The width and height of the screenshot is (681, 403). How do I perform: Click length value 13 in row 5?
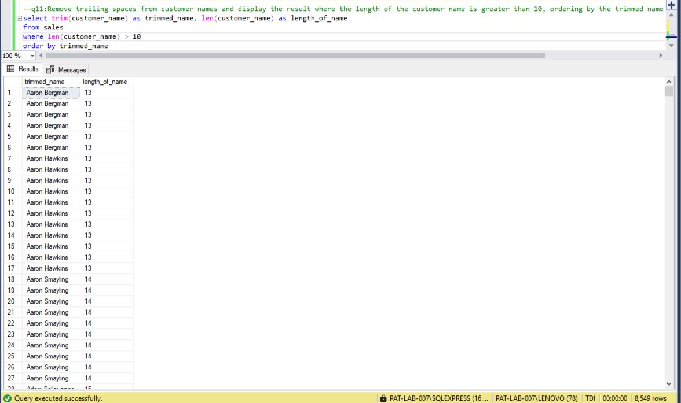point(107,136)
